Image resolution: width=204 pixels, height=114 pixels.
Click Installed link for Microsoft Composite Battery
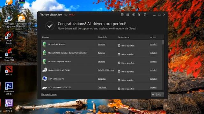153,62
